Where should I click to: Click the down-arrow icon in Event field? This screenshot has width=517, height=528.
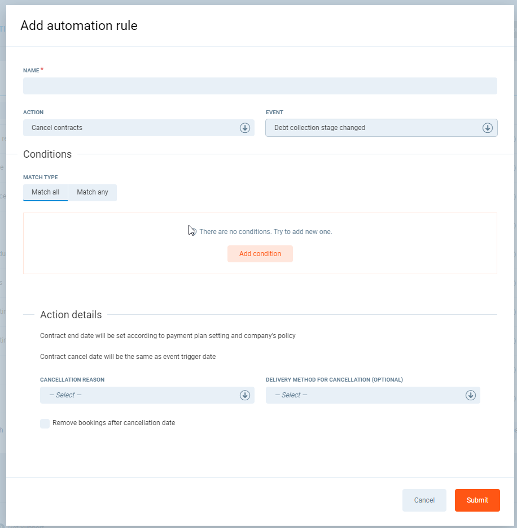pyautogui.click(x=488, y=128)
